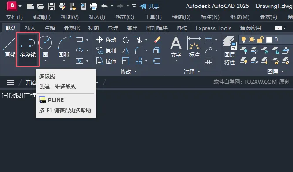Open the Customize Quick Access Toolbar dropdown

(134, 6)
